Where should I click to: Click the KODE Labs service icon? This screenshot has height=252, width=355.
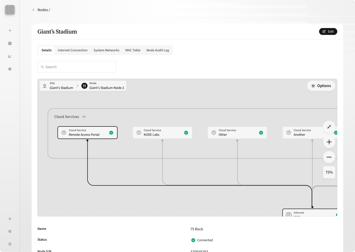click(x=139, y=133)
